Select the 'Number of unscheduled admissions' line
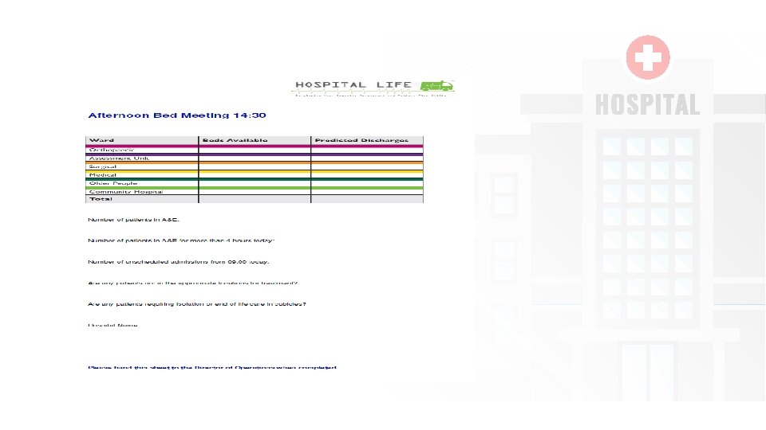 point(178,262)
